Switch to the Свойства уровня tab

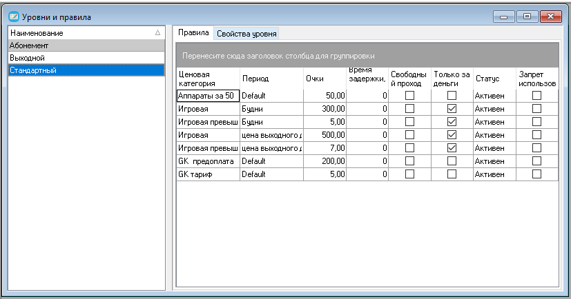click(x=246, y=34)
